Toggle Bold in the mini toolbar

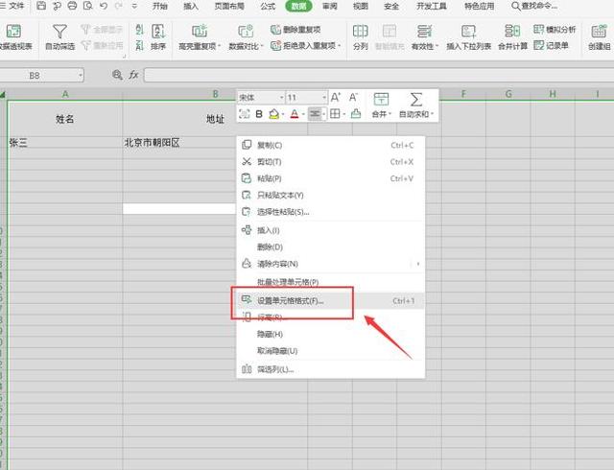[x=259, y=114]
